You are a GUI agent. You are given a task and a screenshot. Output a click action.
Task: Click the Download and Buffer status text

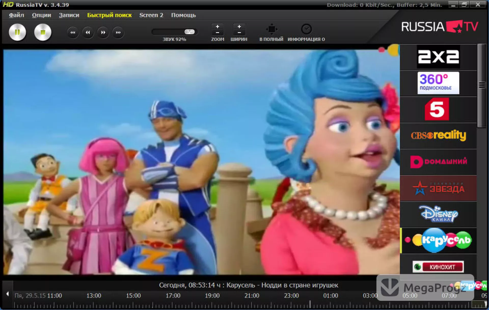384,5
